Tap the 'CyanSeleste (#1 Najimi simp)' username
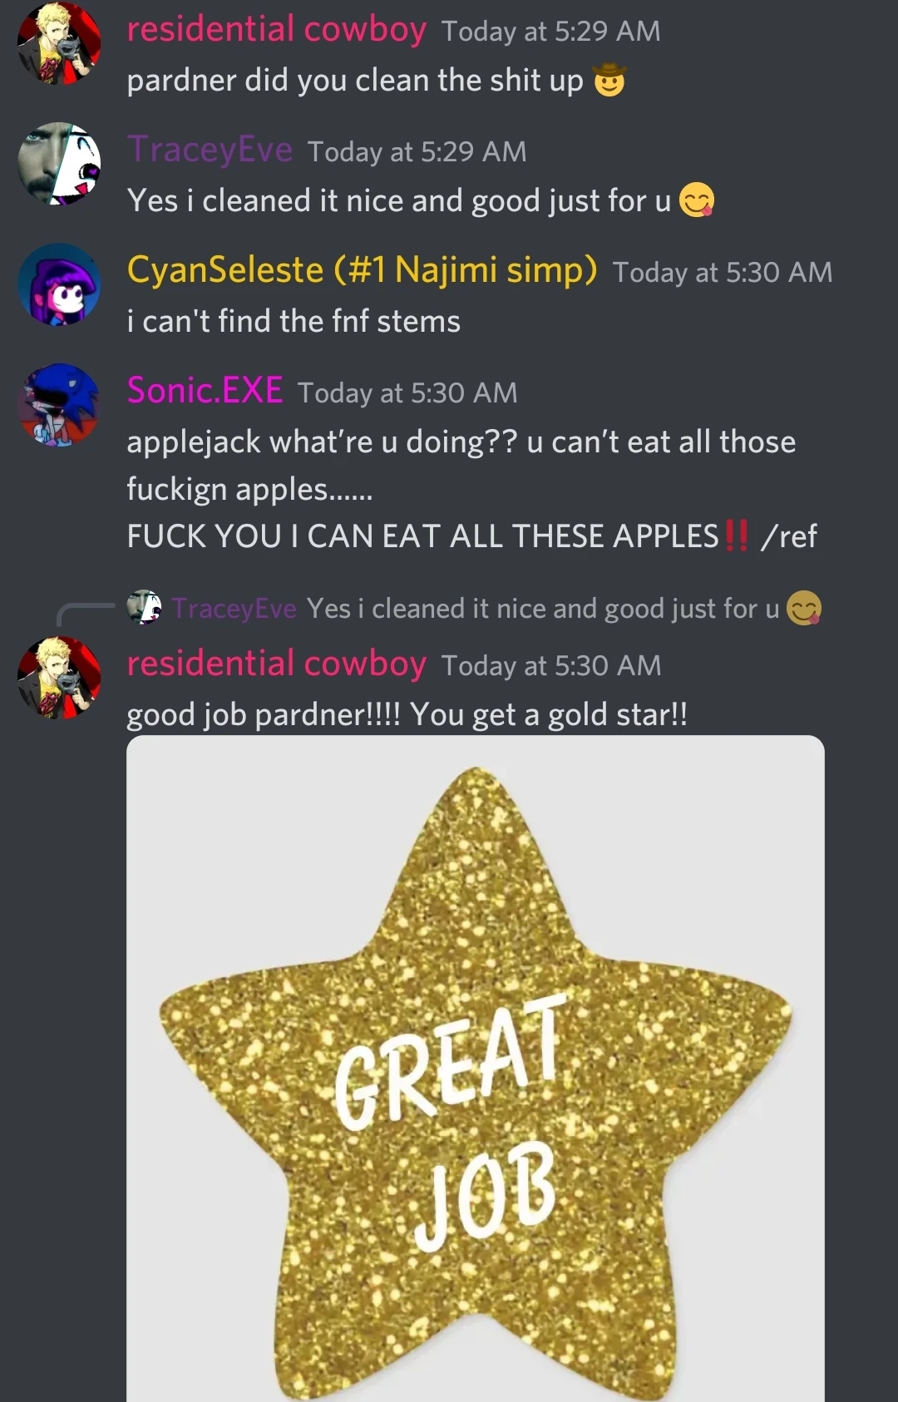The image size is (898, 1402). 362,270
